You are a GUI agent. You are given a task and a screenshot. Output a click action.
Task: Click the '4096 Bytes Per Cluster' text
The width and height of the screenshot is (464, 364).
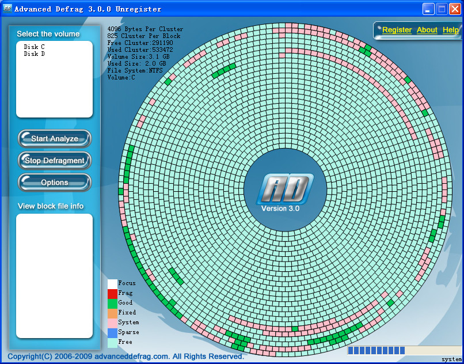145,29
